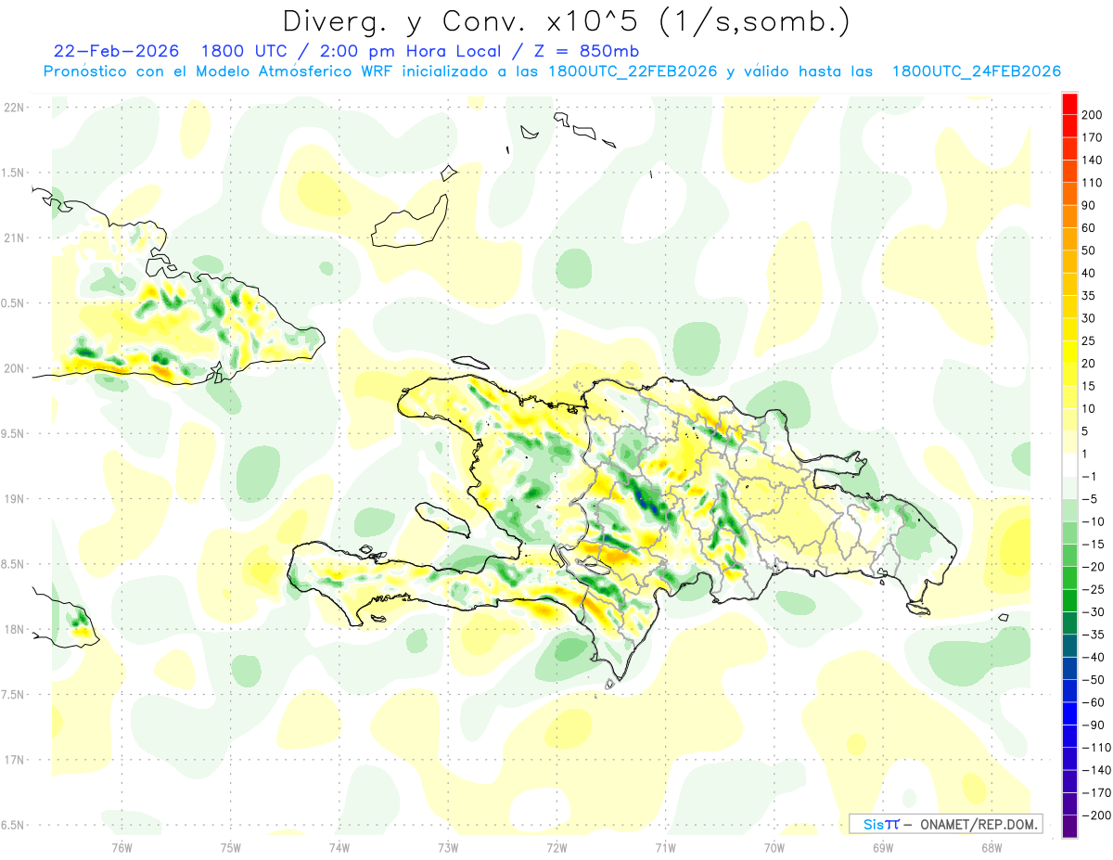Click the white swatch between 1 and -1
Image resolution: width=1113 pixels, height=860 pixels.
(x=1069, y=466)
